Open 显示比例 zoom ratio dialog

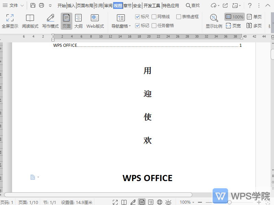(x=214, y=21)
